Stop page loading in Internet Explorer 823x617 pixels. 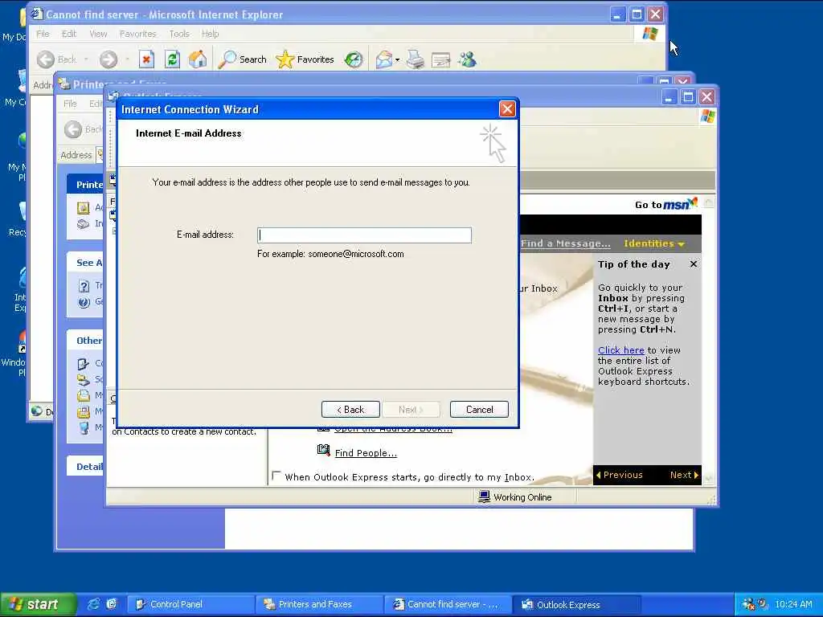point(146,59)
